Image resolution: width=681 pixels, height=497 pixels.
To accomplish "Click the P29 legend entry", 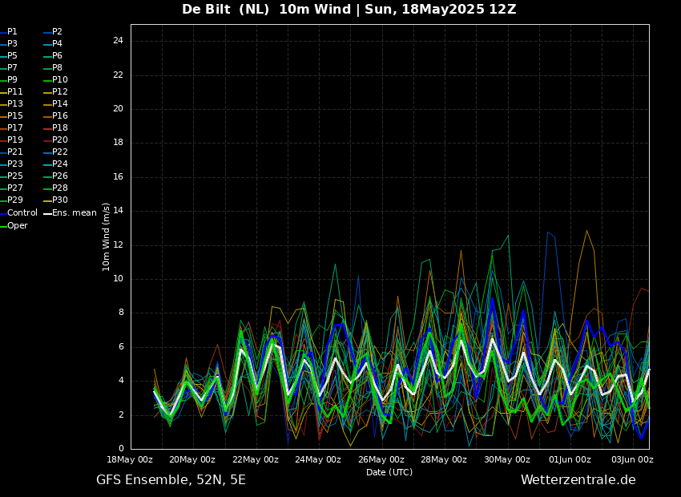I will pyautogui.click(x=14, y=200).
